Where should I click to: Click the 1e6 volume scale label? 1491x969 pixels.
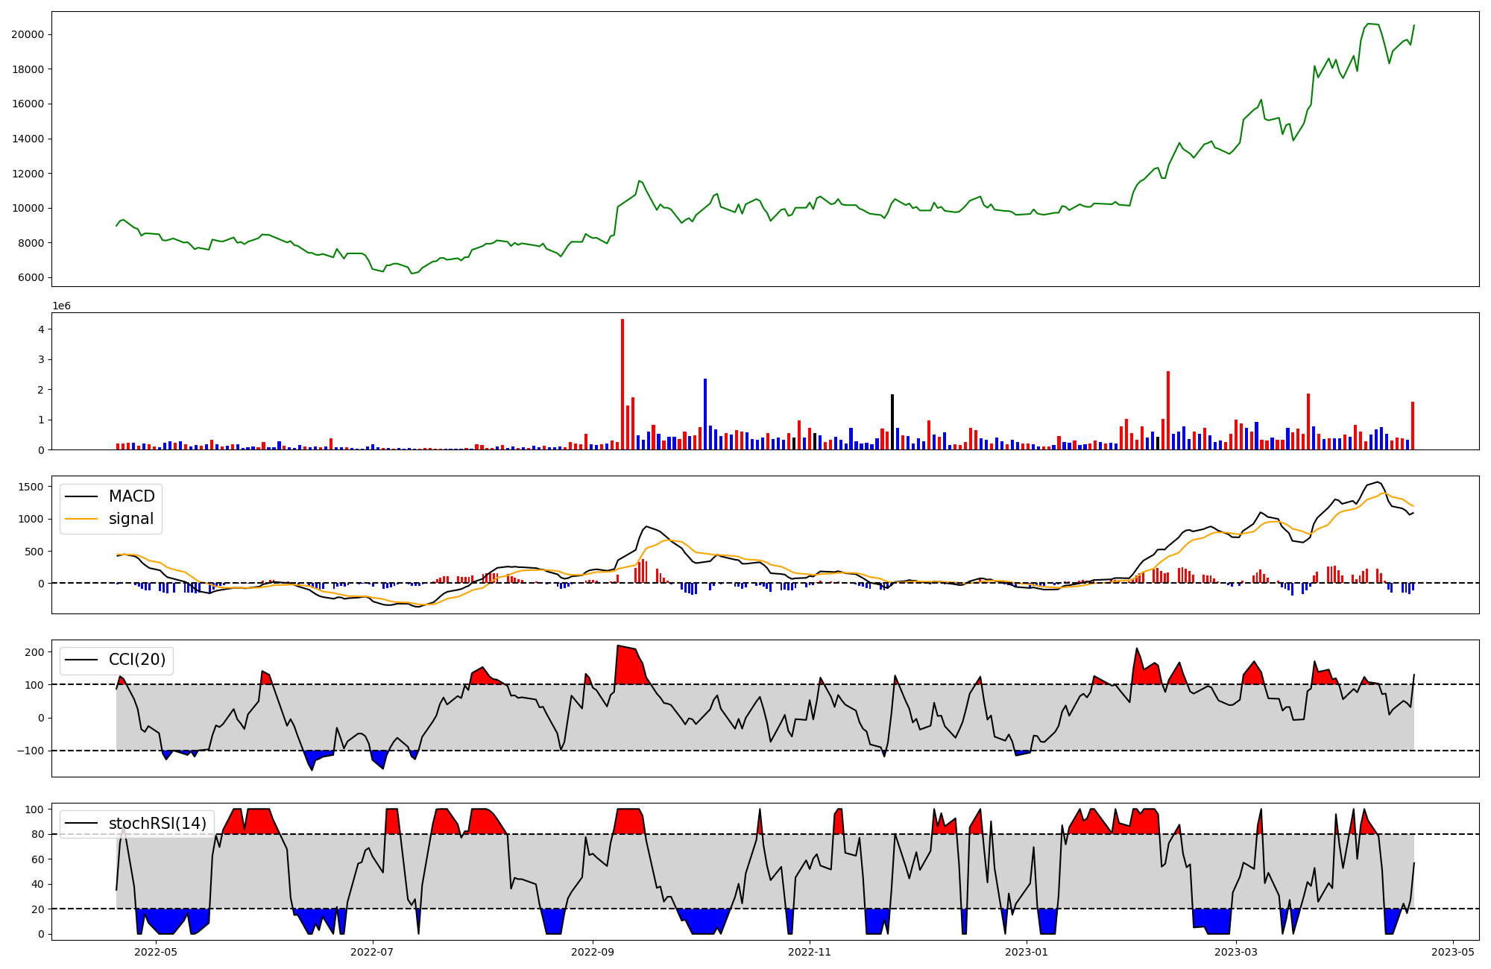click(61, 306)
